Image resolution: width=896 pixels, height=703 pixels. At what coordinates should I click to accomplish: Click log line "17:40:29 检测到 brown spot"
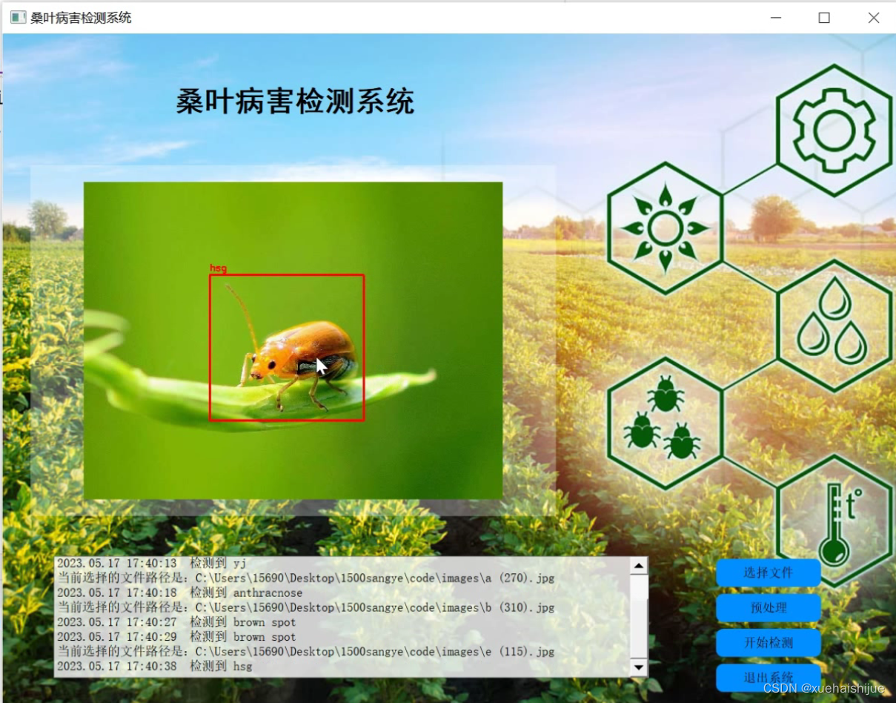176,636
